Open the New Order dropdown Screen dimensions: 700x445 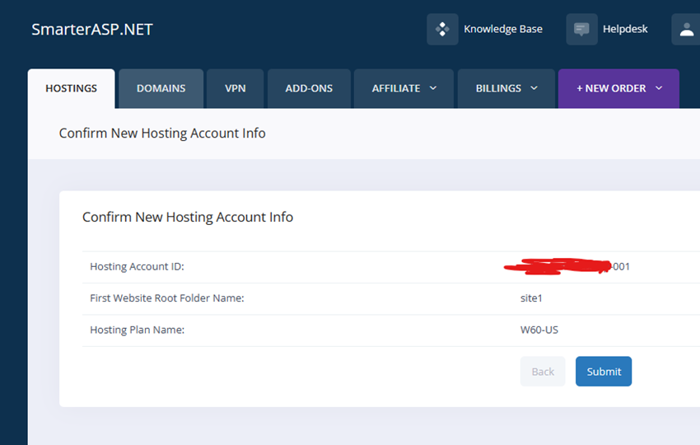[618, 88]
